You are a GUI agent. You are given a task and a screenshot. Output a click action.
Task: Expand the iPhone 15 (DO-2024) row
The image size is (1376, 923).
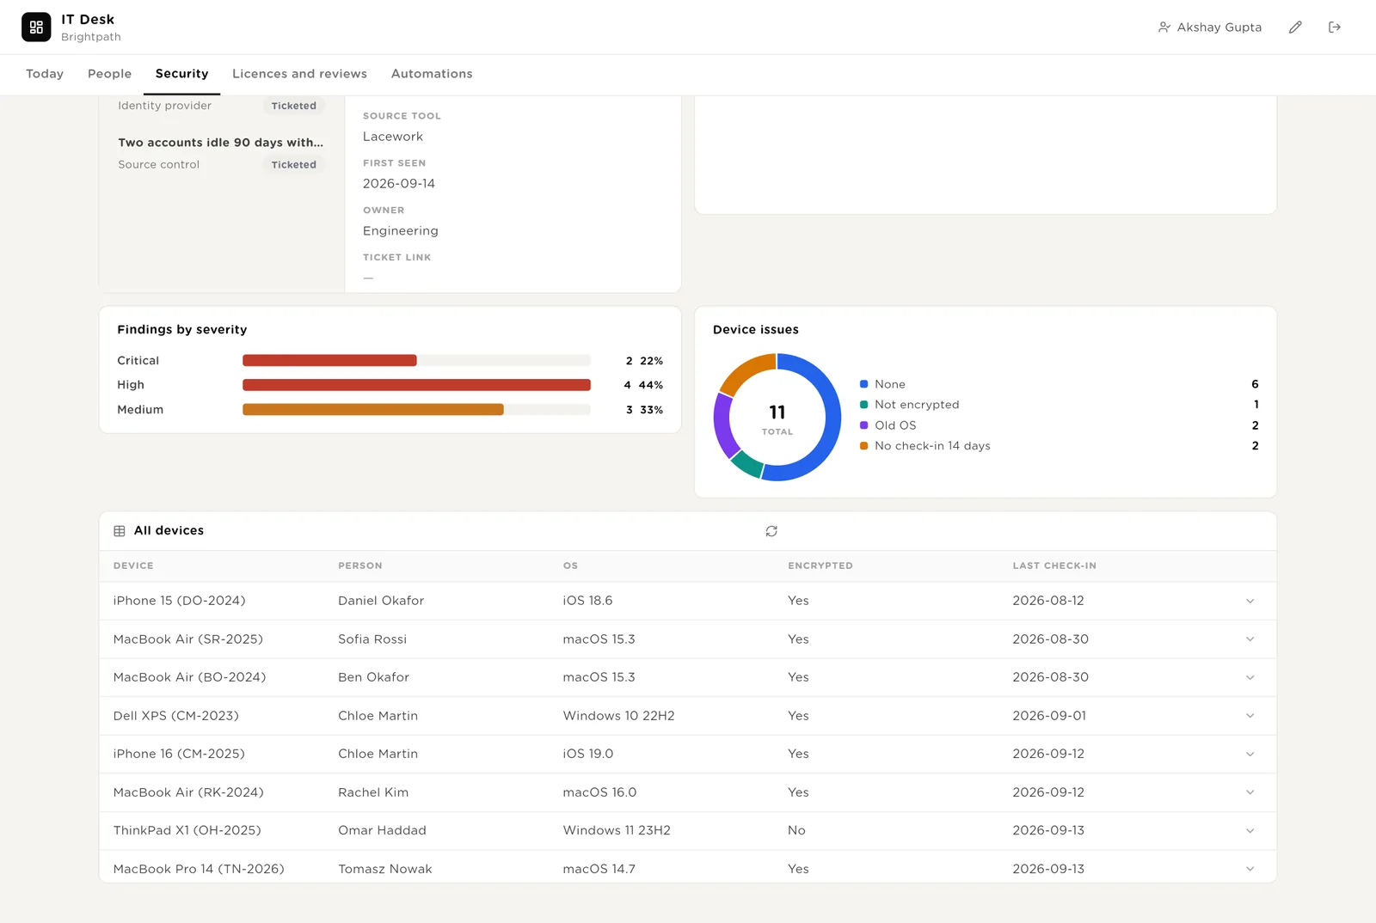coord(1250,601)
